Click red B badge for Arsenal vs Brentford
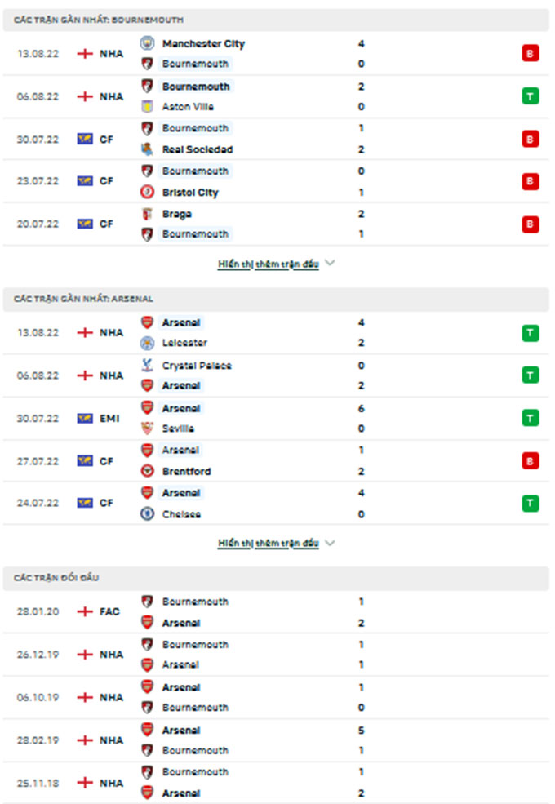Screen dimensions: 555x804 tap(531, 461)
